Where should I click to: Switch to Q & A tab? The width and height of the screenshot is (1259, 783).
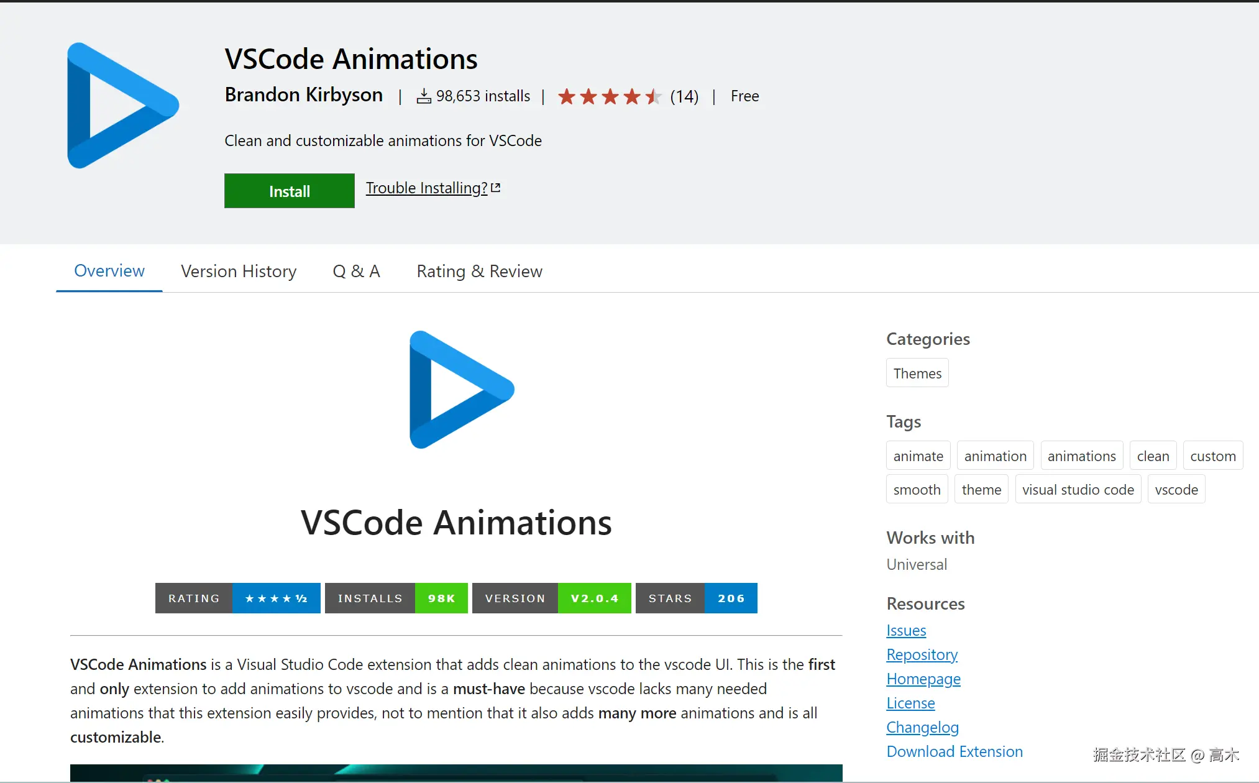pos(356,272)
